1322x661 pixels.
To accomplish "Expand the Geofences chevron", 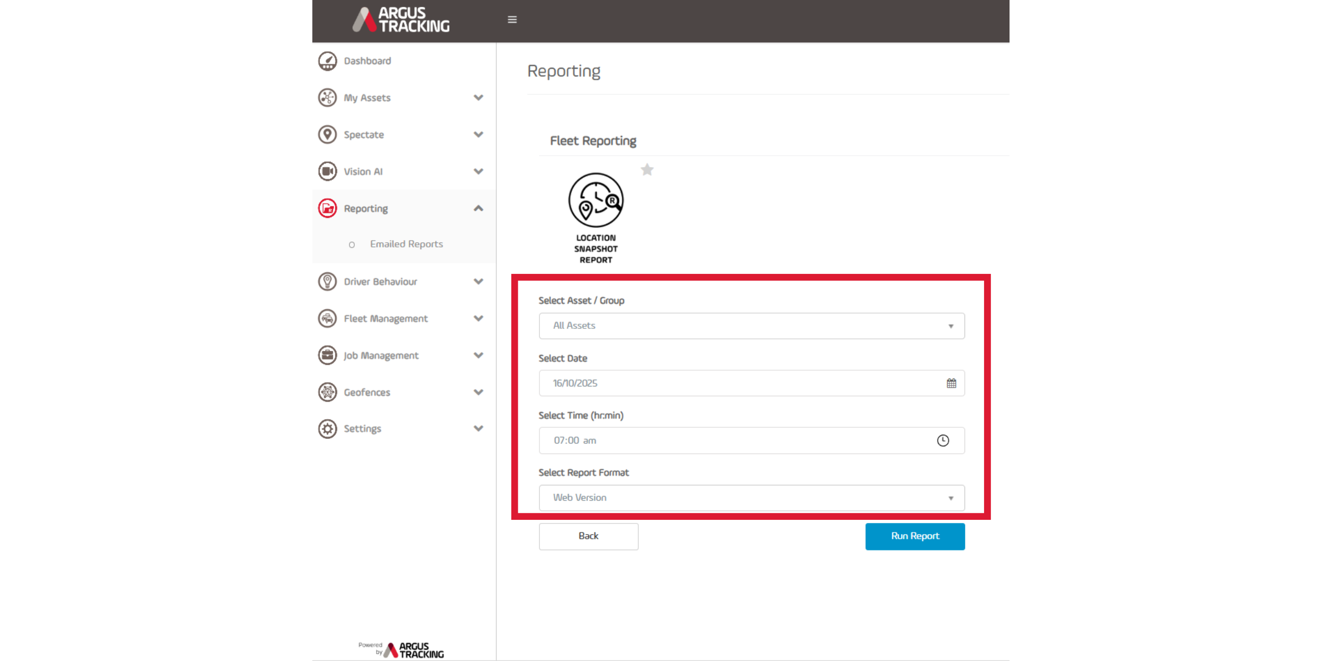I will [478, 392].
